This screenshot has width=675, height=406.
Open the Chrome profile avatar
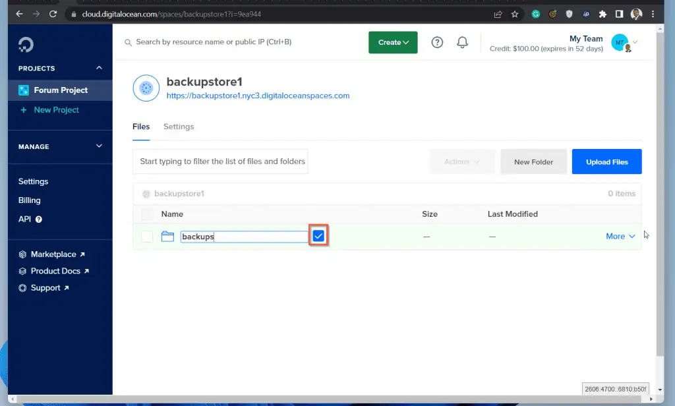click(x=636, y=14)
